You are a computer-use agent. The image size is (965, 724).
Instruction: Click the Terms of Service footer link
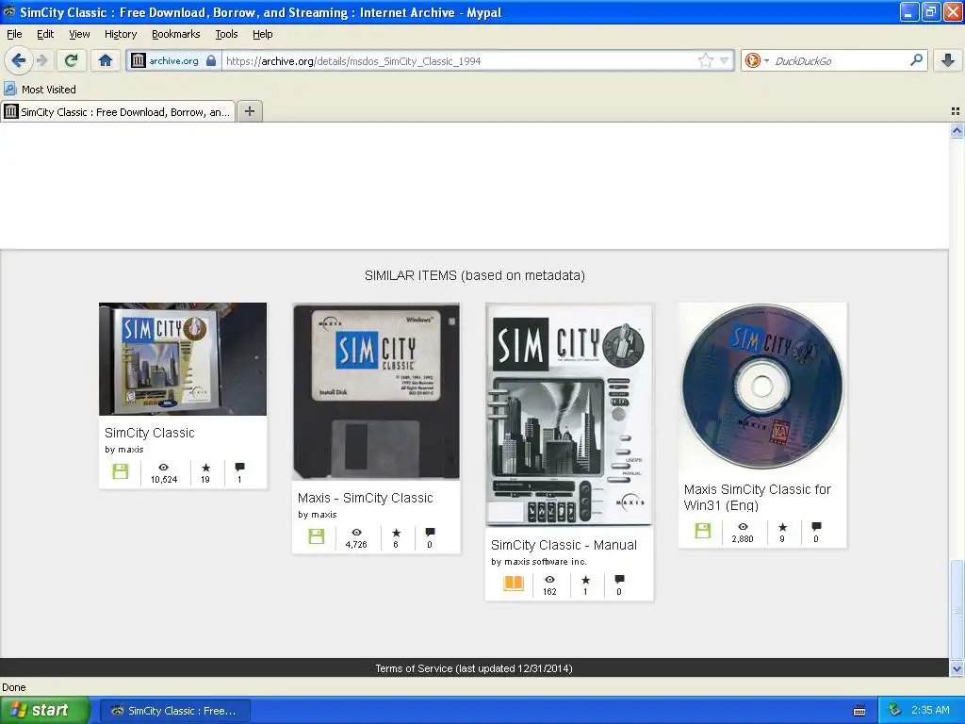(x=474, y=668)
